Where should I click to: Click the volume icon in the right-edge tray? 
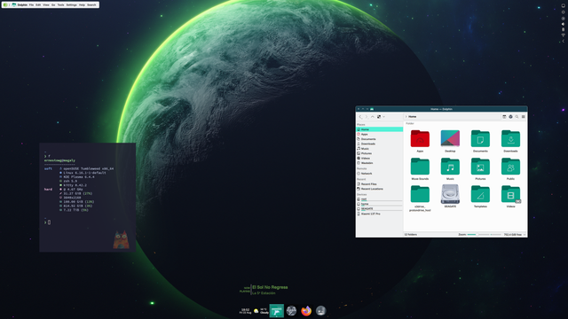[x=563, y=24]
